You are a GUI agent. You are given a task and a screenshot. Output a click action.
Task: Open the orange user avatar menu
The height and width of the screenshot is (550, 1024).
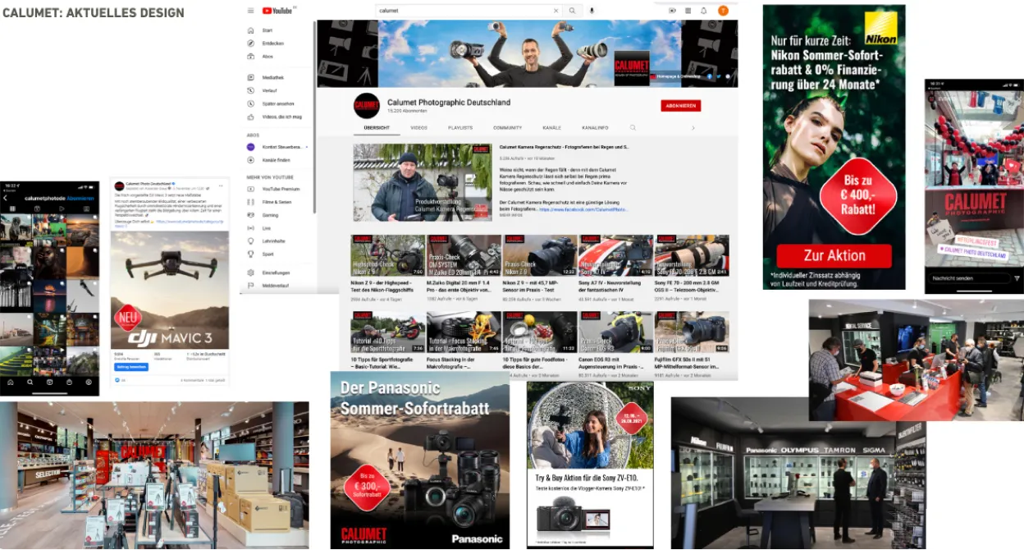tap(723, 11)
